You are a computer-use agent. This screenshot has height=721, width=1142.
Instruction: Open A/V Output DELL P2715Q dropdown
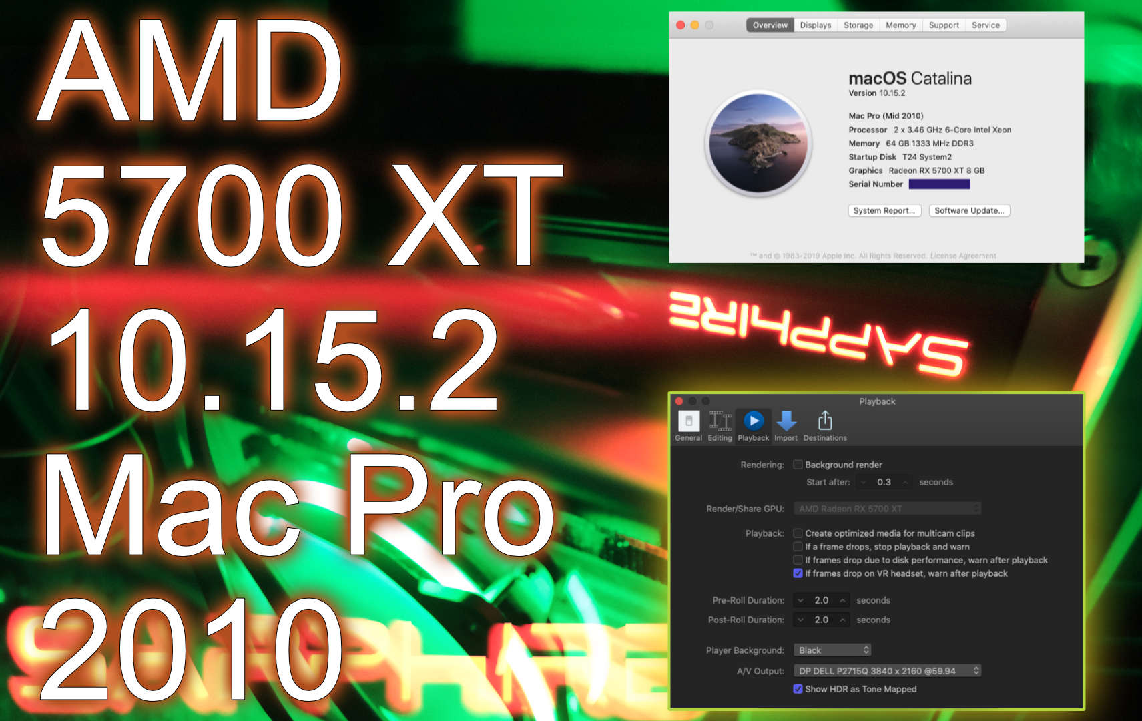coord(887,671)
